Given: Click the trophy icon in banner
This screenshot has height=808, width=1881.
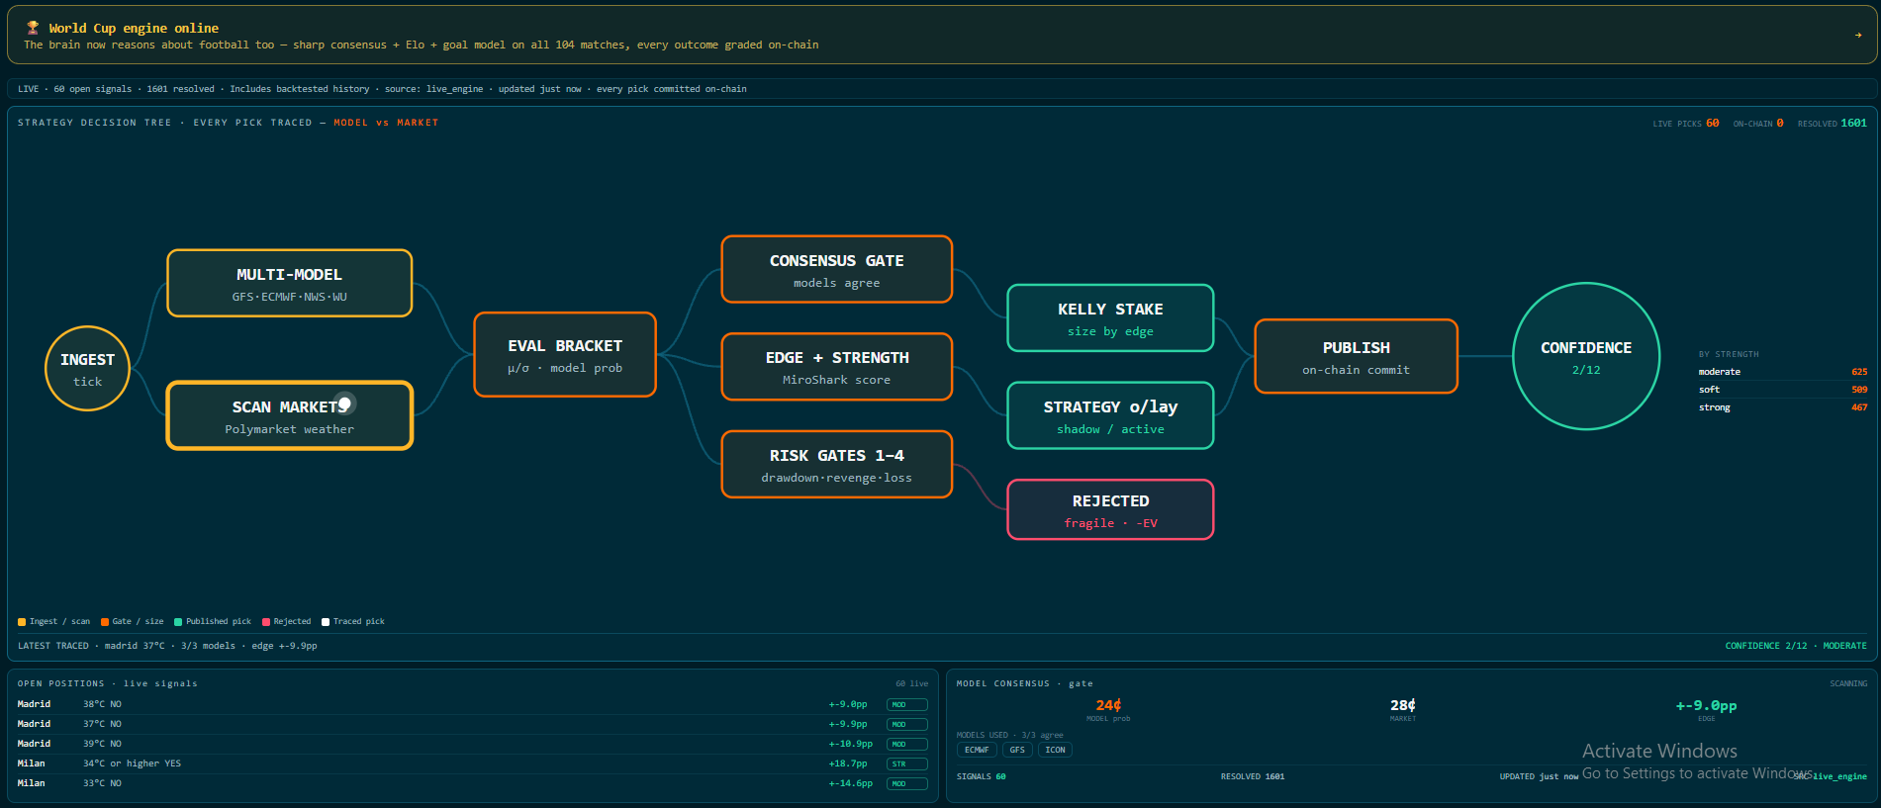Looking at the screenshot, I should tap(33, 28).
